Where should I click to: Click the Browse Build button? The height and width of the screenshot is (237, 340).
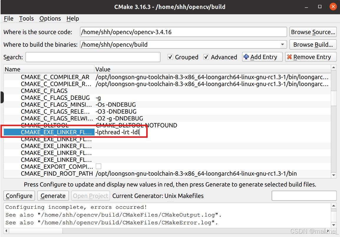(x=313, y=45)
